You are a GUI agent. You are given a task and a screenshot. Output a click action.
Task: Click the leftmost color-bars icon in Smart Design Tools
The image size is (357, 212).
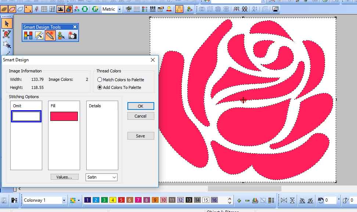28,35
